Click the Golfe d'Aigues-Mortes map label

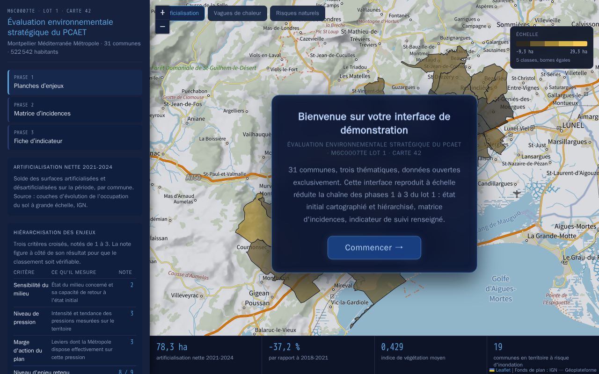tap(501, 289)
